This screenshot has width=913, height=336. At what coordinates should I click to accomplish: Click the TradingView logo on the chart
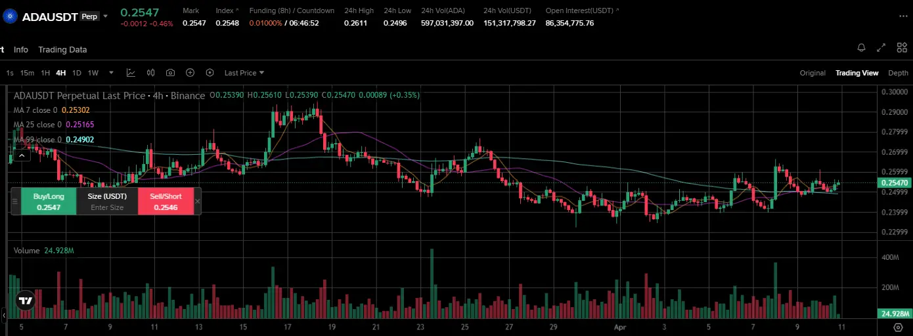point(25,301)
